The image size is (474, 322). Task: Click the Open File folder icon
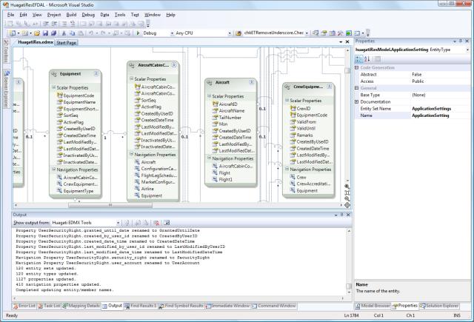37,33
